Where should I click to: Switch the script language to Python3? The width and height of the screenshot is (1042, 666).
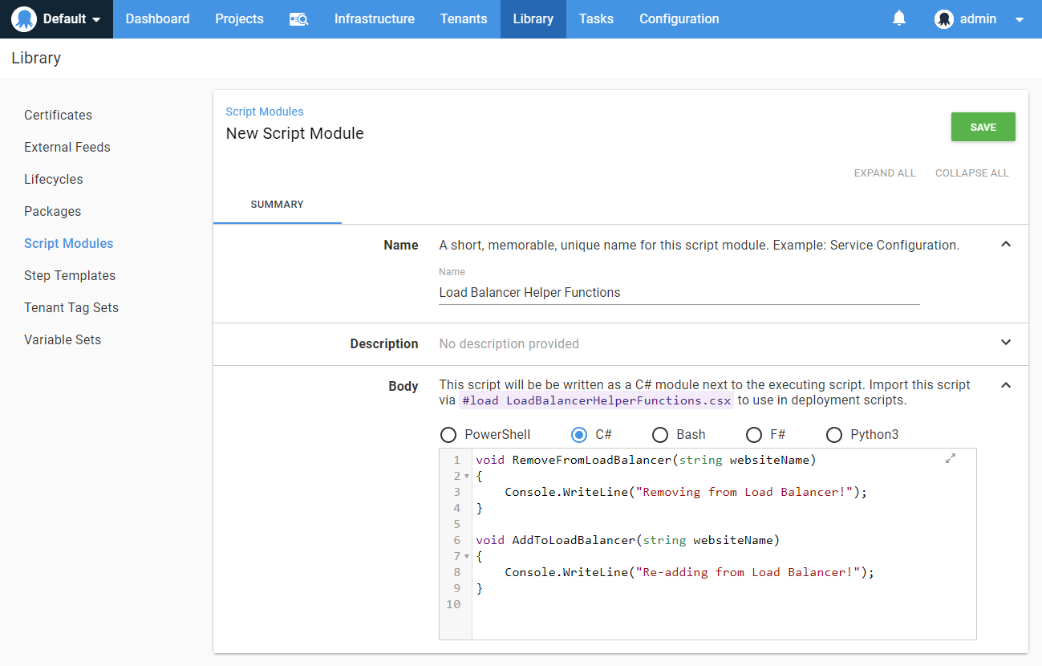(834, 434)
